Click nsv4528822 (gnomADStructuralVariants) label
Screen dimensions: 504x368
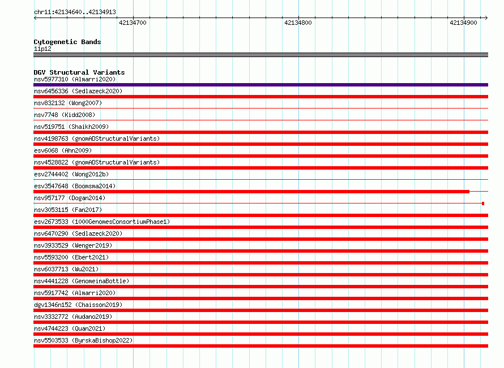point(97,162)
